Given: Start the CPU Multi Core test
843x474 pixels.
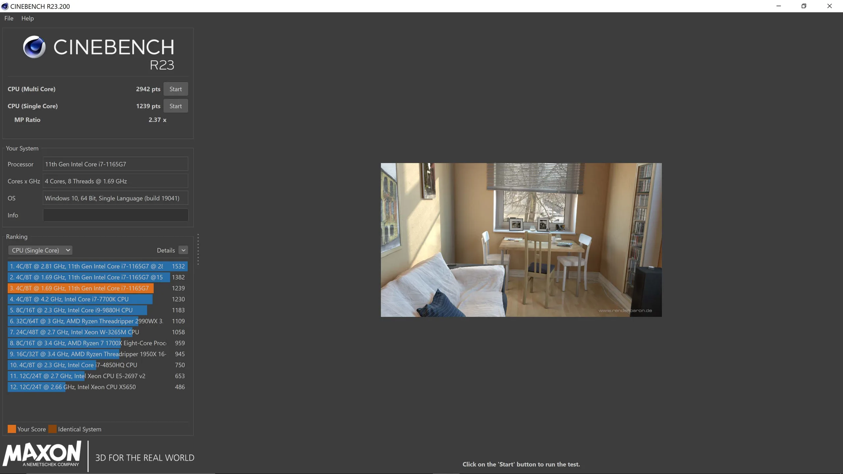Looking at the screenshot, I should pos(176,89).
